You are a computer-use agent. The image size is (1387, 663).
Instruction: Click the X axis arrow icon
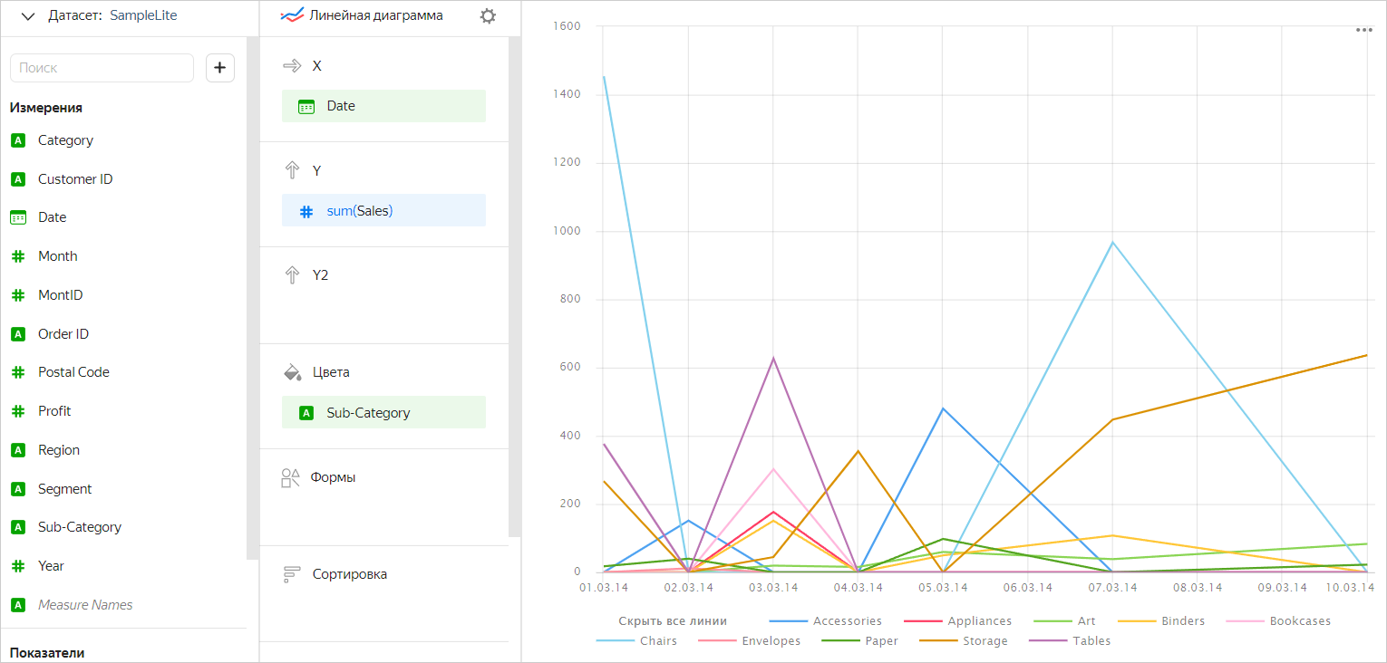(292, 66)
